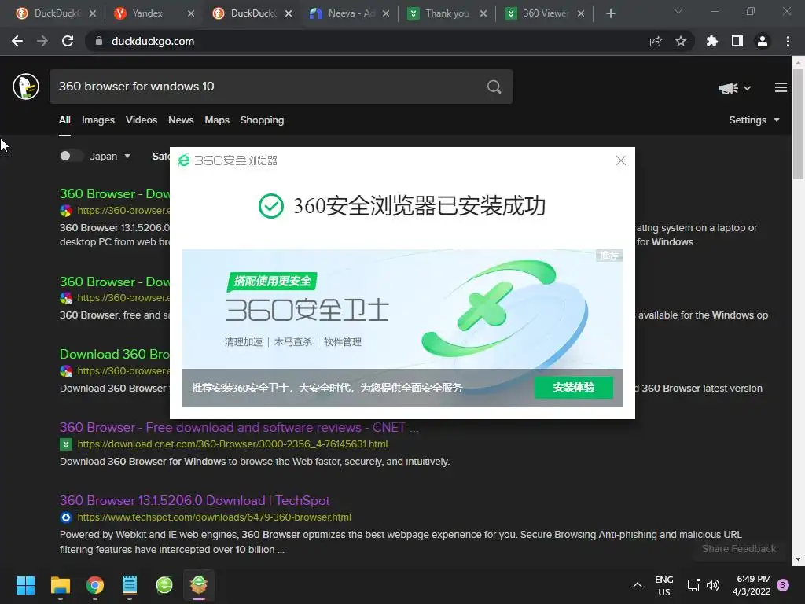Close the Neeva tab
Image resolution: width=805 pixels, height=604 pixels.
pyautogui.click(x=385, y=13)
